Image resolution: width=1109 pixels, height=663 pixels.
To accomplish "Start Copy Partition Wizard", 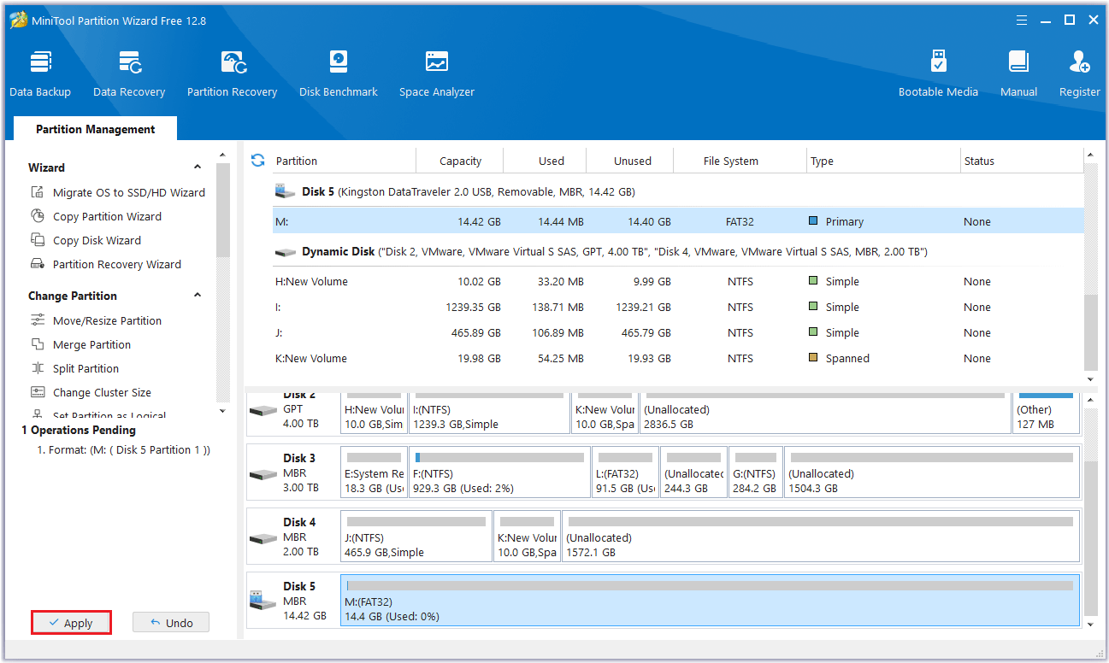I will coord(107,216).
